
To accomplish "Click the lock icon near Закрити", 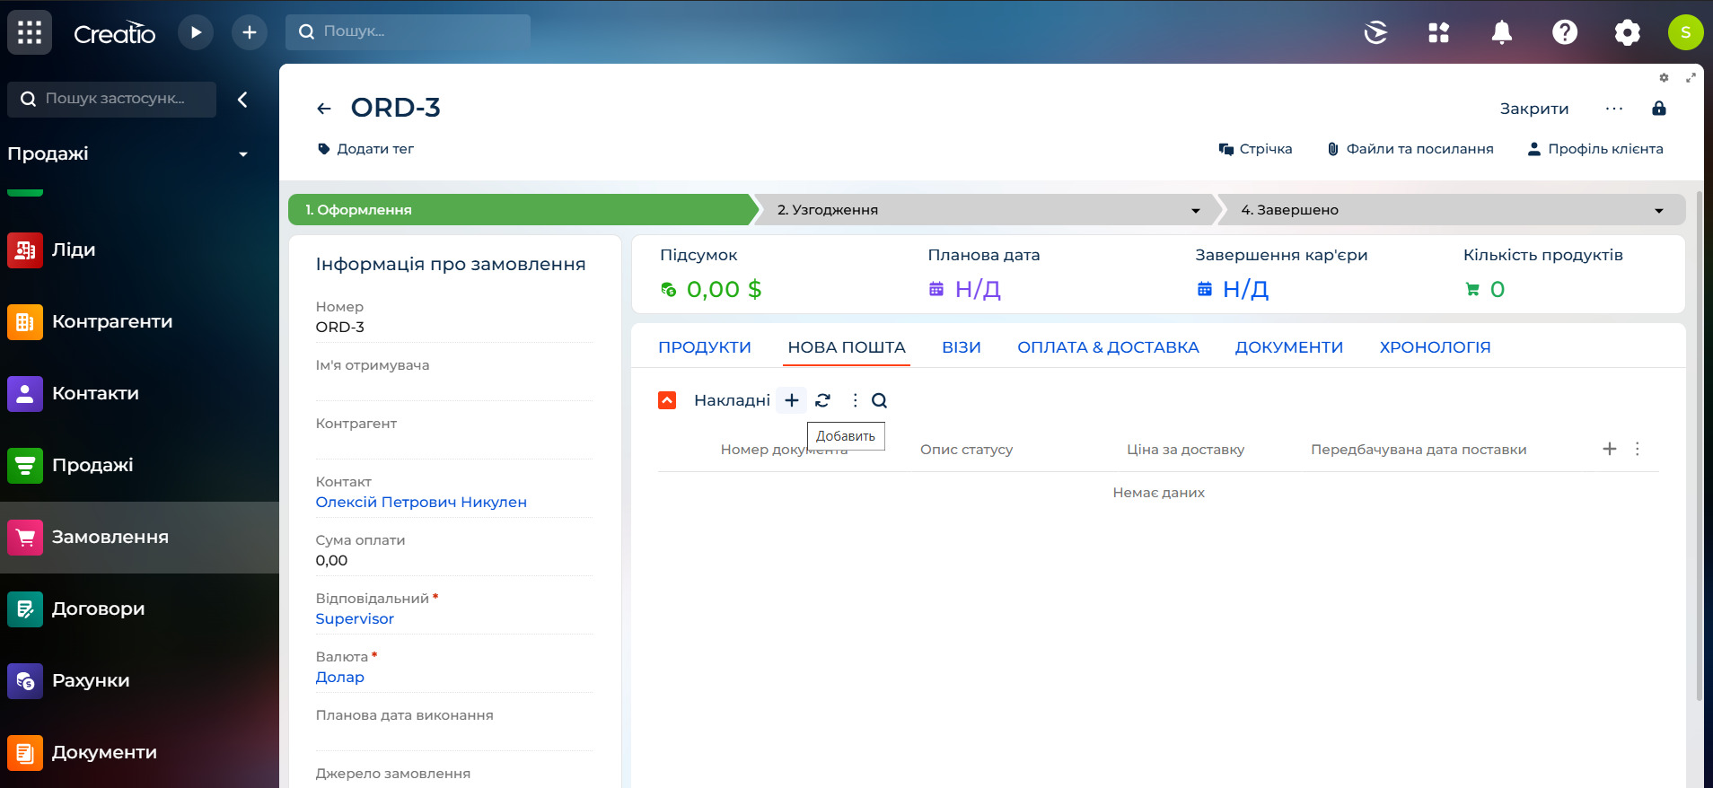I will (1658, 109).
